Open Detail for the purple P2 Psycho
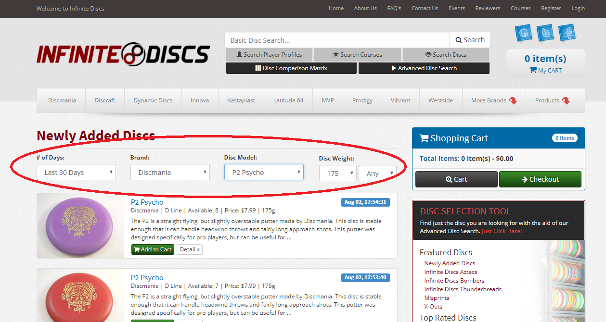 pyautogui.click(x=190, y=249)
